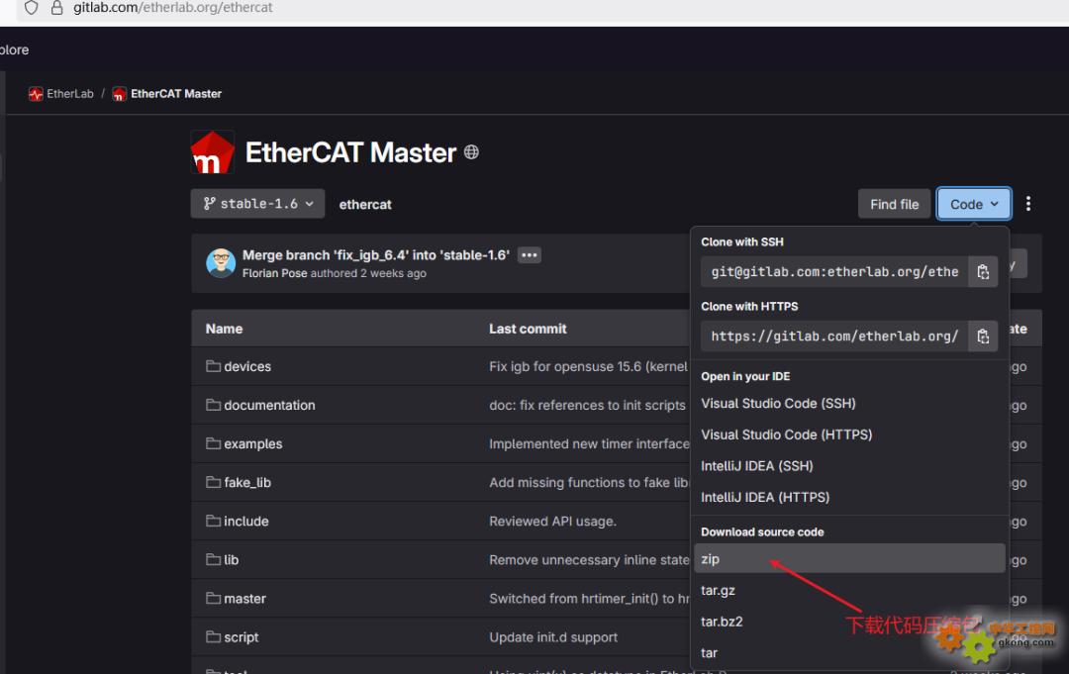Click the Name column header
1069x674 pixels.
click(x=225, y=330)
